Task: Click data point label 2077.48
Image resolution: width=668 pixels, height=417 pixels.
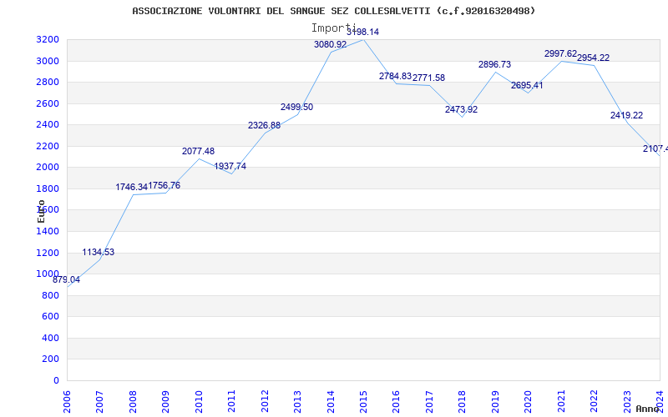Action: (x=198, y=152)
